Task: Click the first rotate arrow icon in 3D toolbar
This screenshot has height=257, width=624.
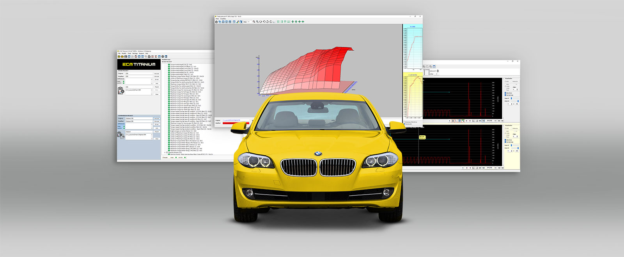Action: coord(261,22)
